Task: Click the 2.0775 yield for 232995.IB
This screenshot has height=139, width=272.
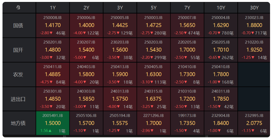Action: pos(254,123)
